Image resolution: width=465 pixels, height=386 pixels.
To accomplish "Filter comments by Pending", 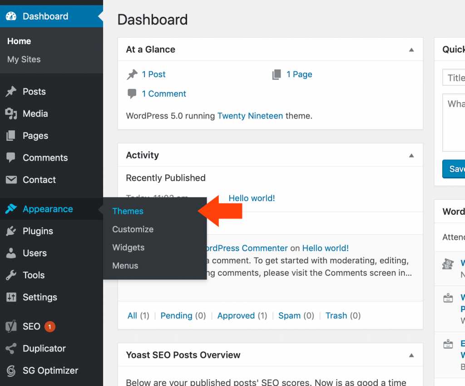I will click(177, 316).
